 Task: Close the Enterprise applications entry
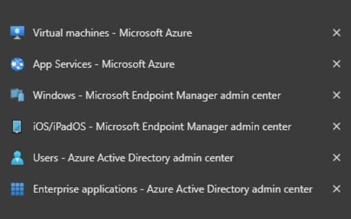337,189
